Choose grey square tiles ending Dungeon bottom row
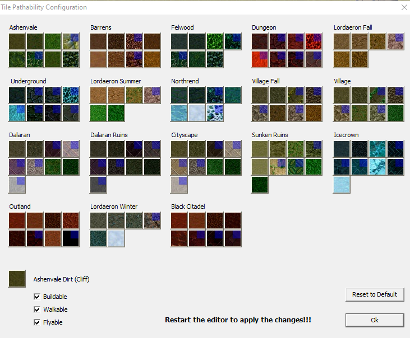This screenshot has height=338, width=410. click(x=314, y=59)
